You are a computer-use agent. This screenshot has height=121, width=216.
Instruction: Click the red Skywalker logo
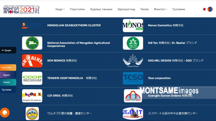pos(32,61)
